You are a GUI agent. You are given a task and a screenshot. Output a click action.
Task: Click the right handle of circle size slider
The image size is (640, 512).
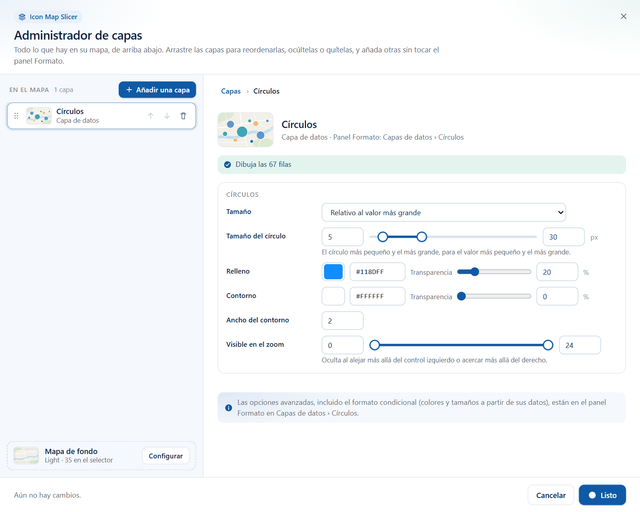(x=422, y=237)
